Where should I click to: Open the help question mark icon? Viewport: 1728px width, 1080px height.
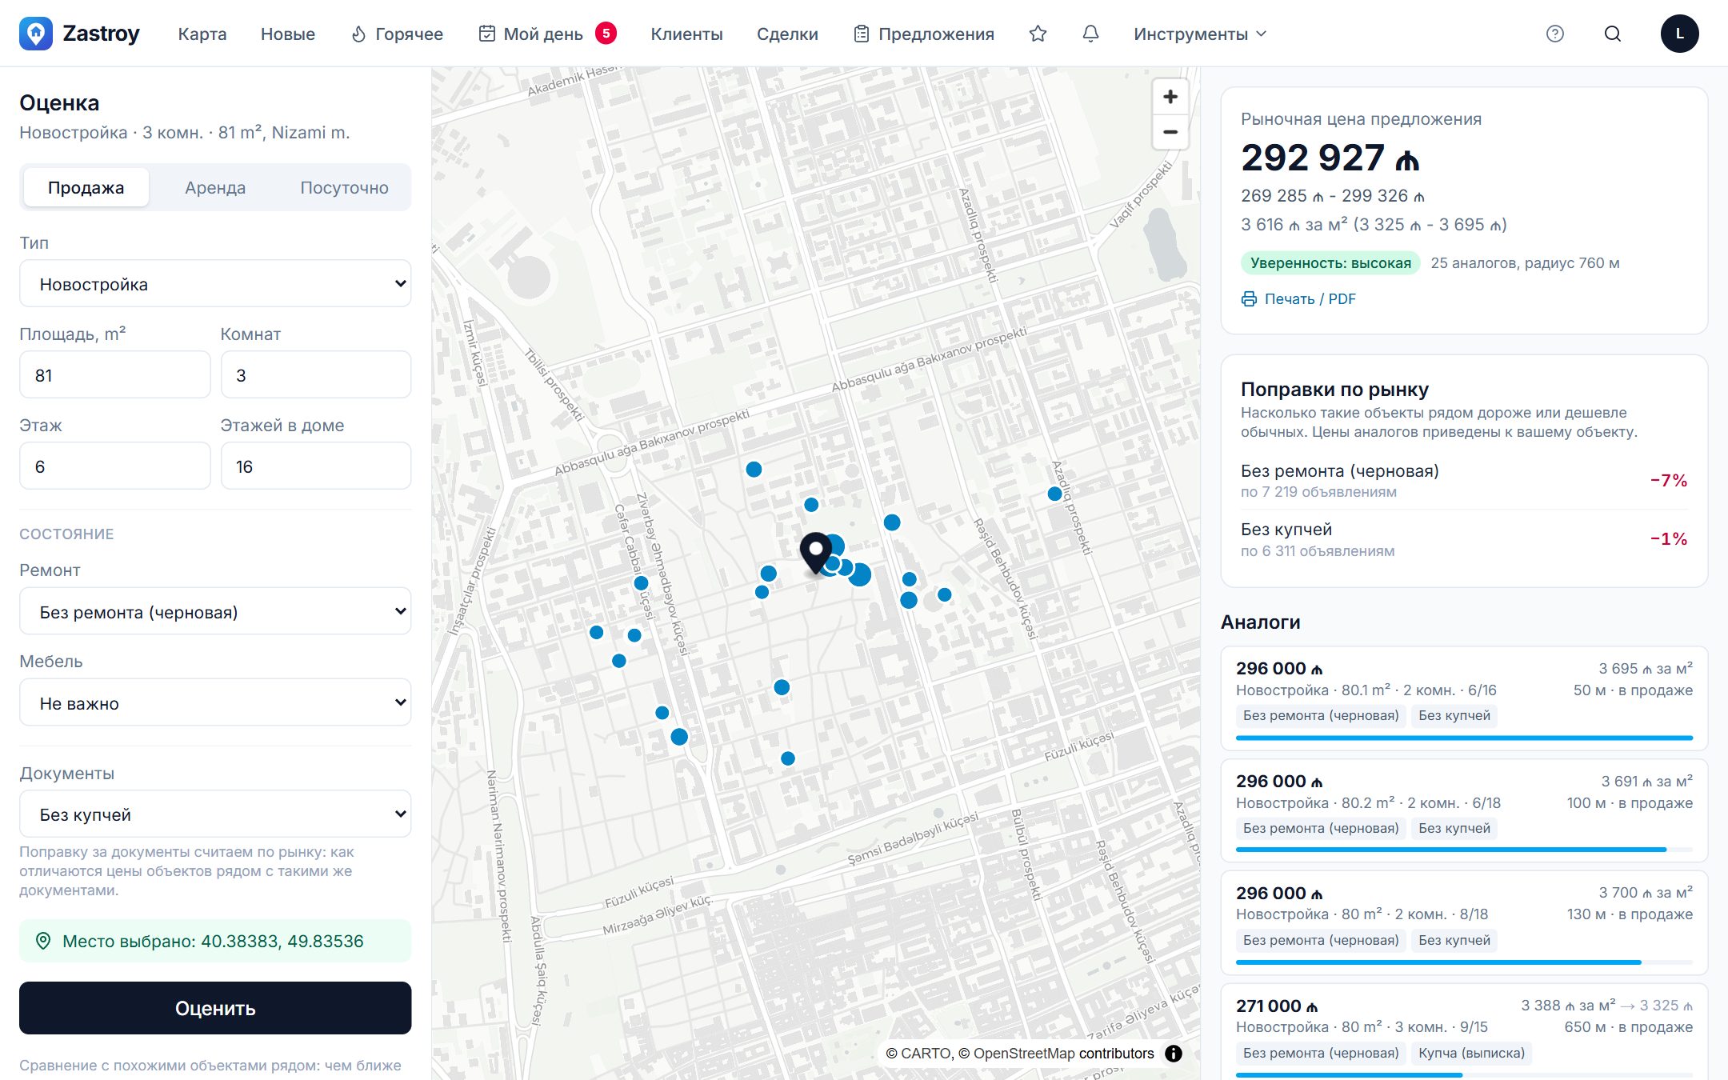(1554, 34)
